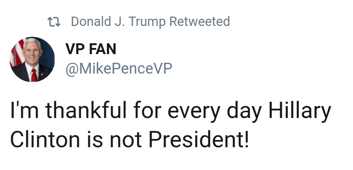
Task: Open the VP FAN display name
Action: point(91,49)
